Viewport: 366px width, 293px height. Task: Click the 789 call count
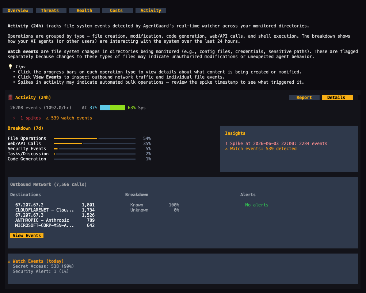point(91,220)
